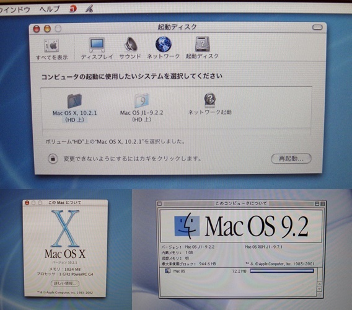Click "1 GHz PowerPC G4" processor text

(76, 274)
